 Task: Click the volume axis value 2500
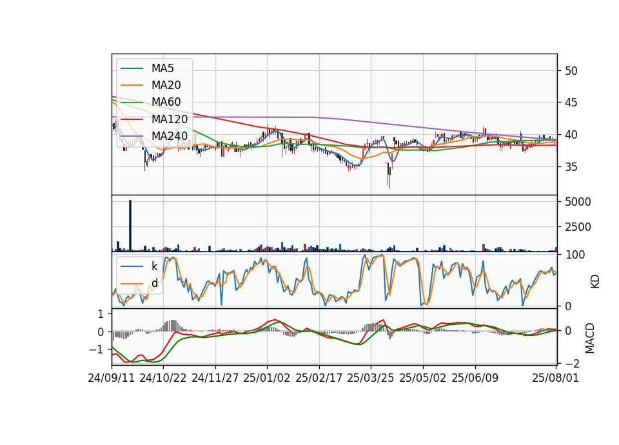[x=578, y=227]
